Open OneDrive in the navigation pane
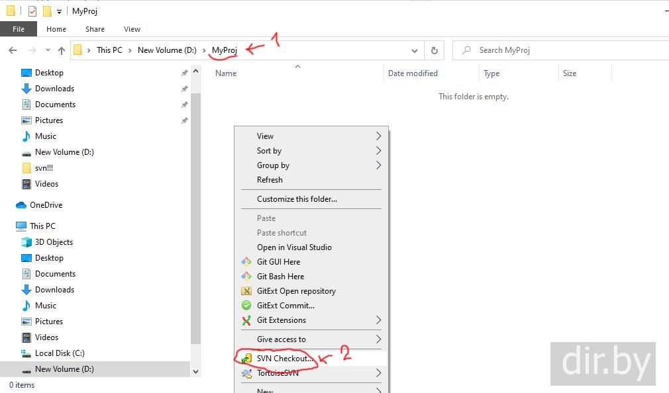Image resolution: width=669 pixels, height=393 pixels. coord(46,205)
